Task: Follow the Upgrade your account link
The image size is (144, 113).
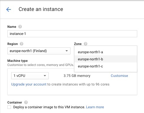Action: click(x=29, y=84)
